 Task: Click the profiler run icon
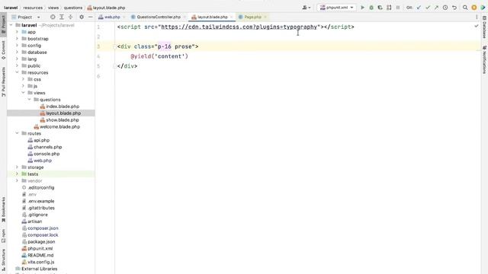pyautogui.click(x=389, y=8)
